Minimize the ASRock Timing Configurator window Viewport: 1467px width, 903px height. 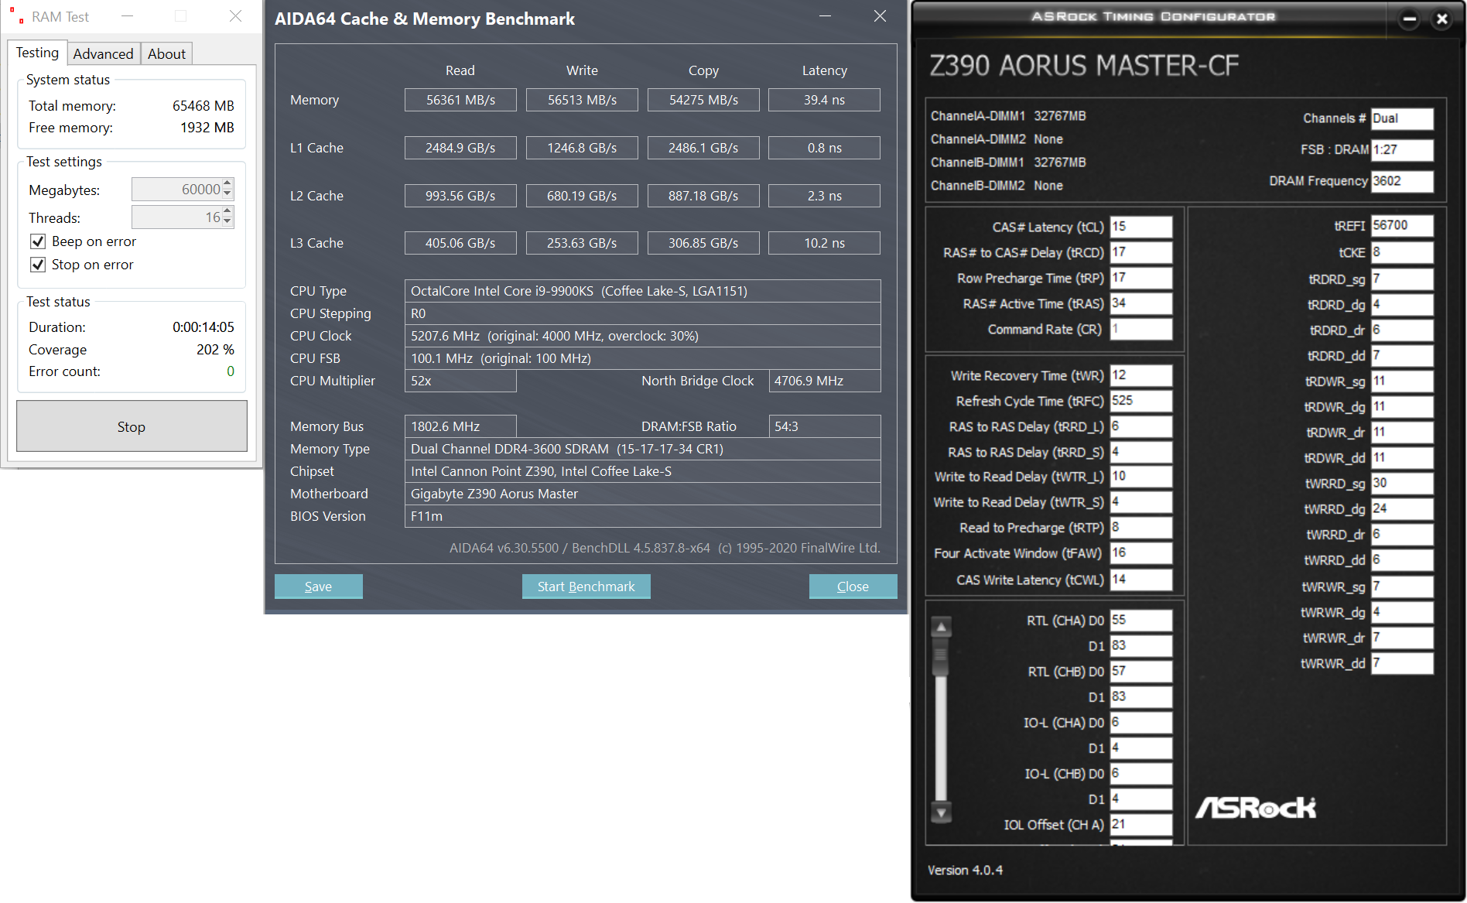(1410, 19)
